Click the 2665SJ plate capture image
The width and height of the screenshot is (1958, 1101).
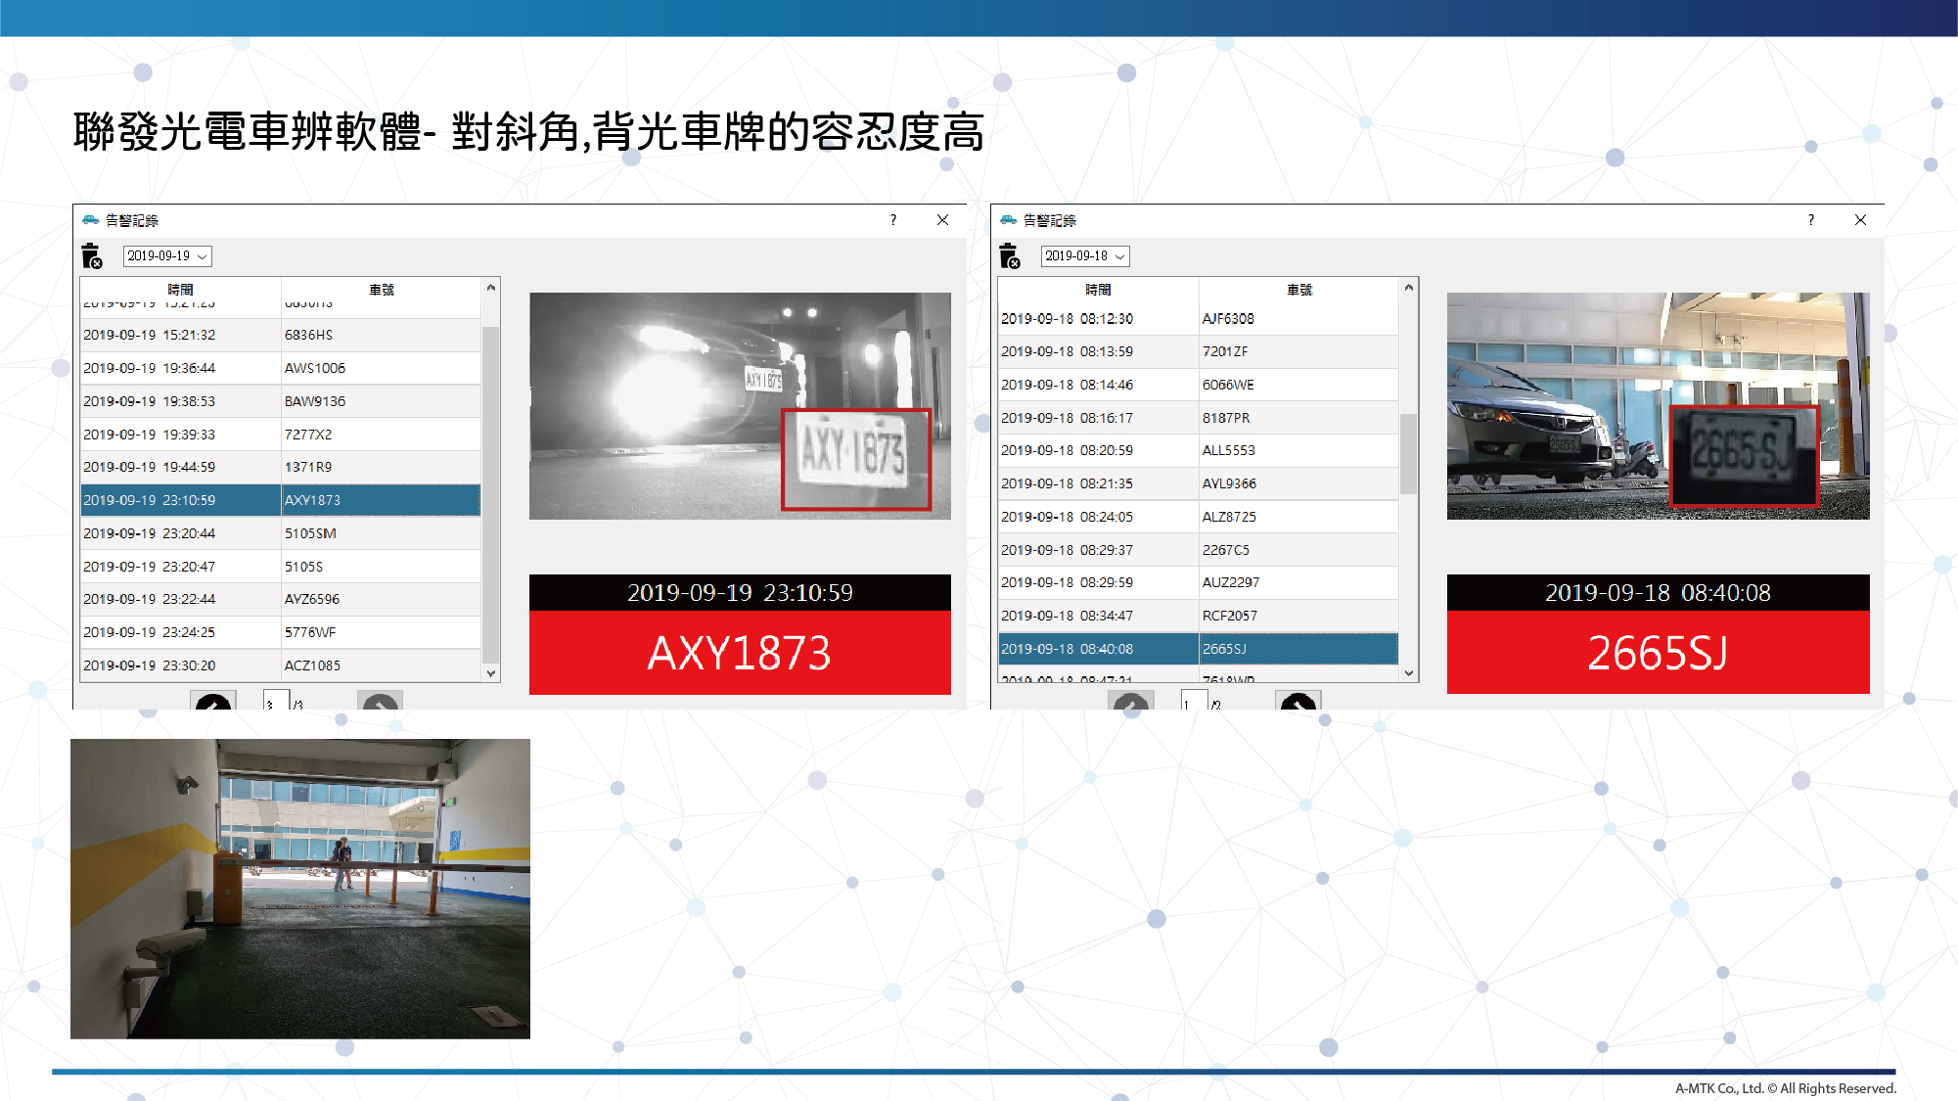pos(1658,405)
